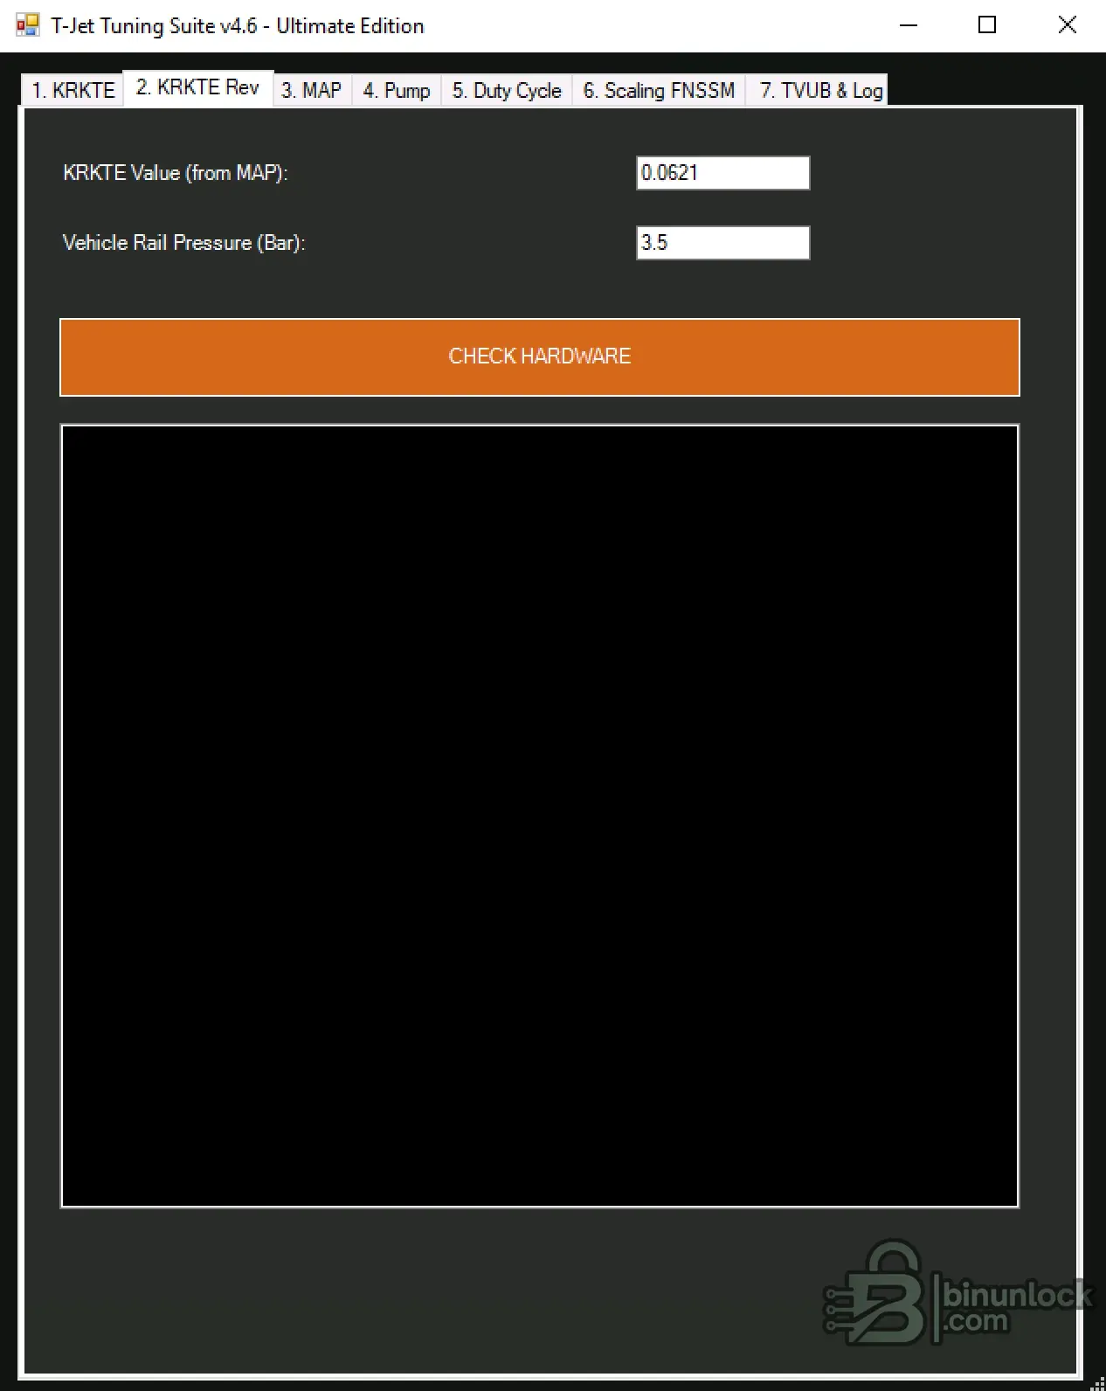Select the 2. KRKTE Rev tab
This screenshot has width=1106, height=1391.
coord(197,88)
